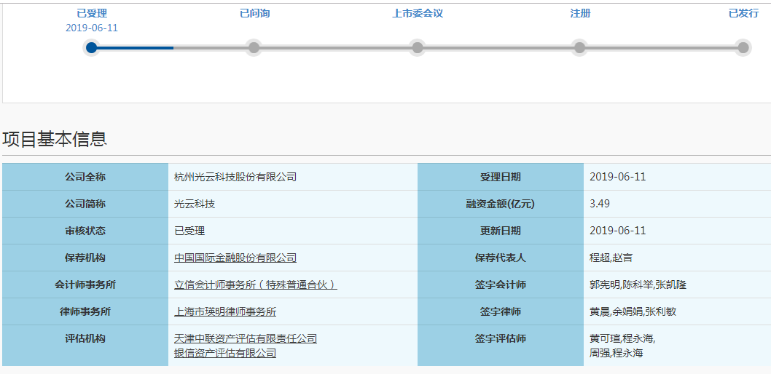This screenshot has height=374, width=771.
Task: Open the 银信资产评估有限公司 link
Action: click(x=225, y=353)
